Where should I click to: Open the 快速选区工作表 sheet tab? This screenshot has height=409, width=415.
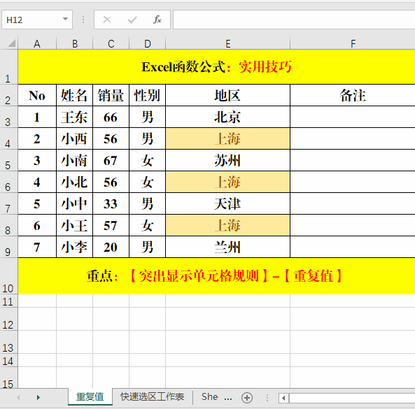[152, 397]
